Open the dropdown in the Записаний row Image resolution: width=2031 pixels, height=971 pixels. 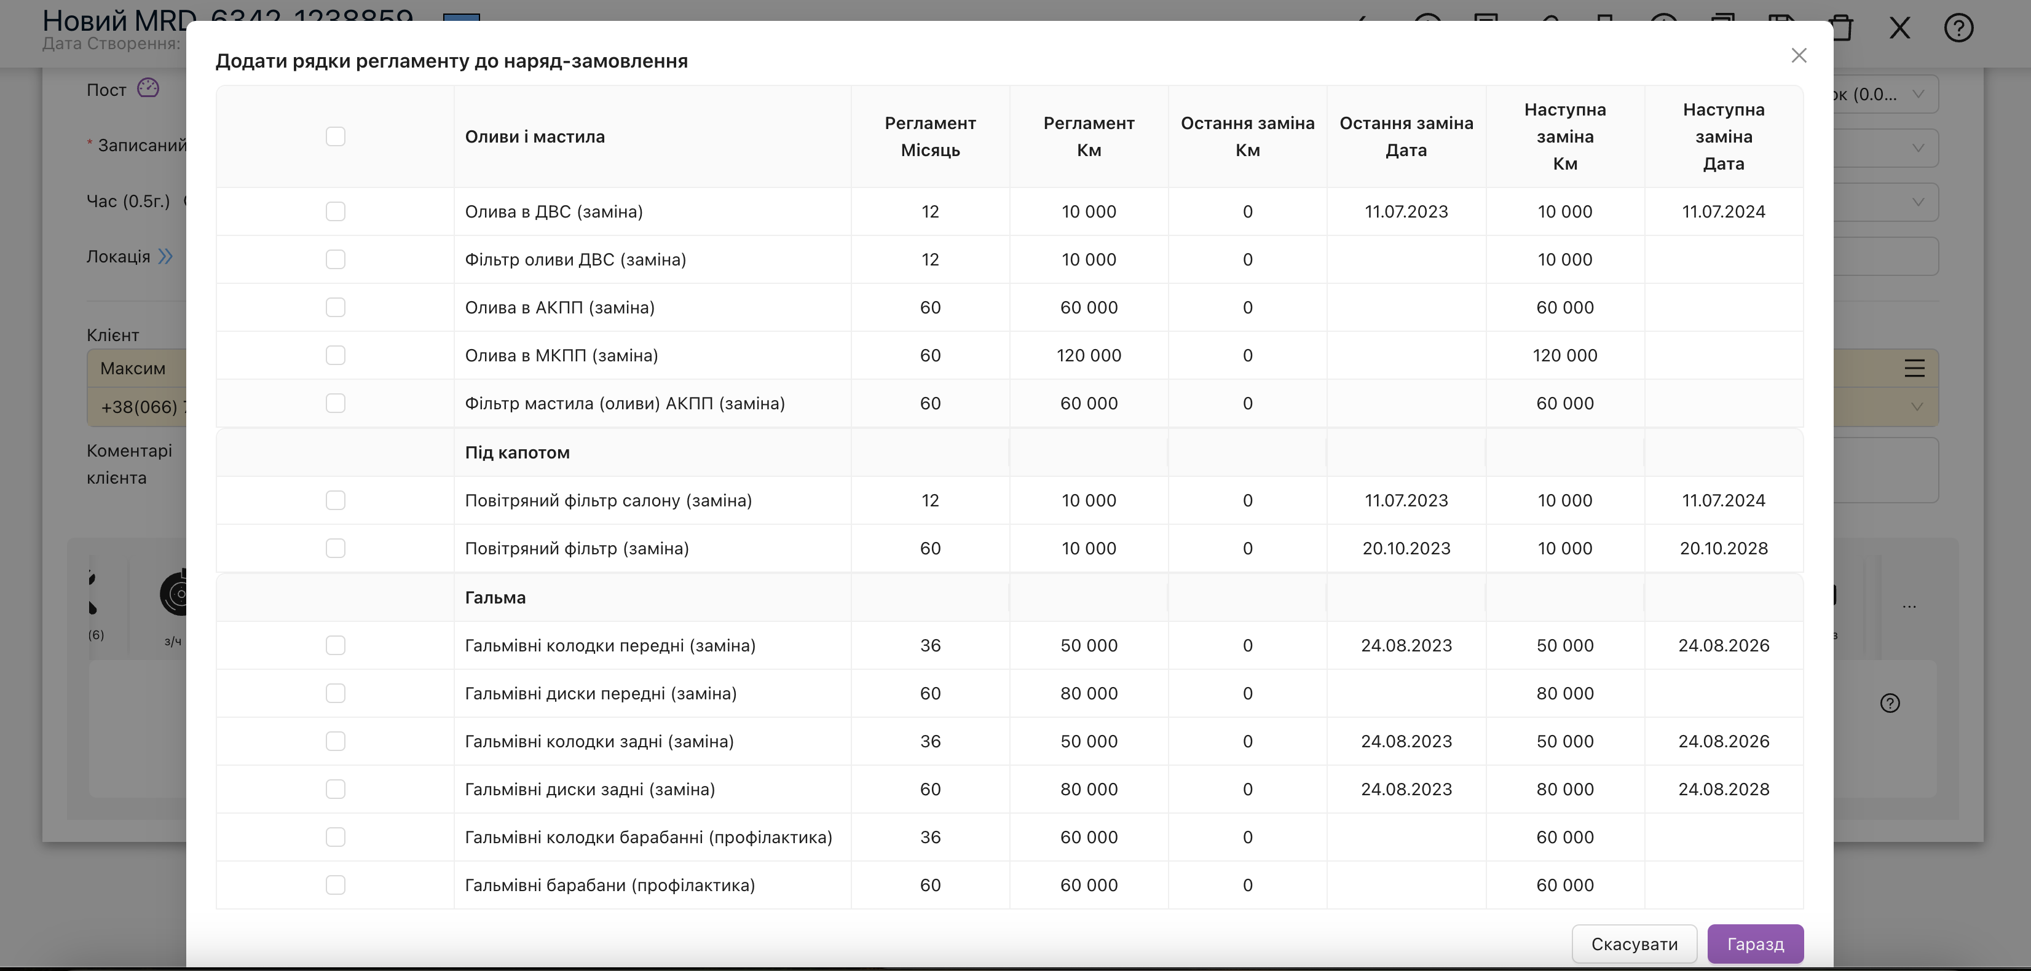pyautogui.click(x=1885, y=148)
